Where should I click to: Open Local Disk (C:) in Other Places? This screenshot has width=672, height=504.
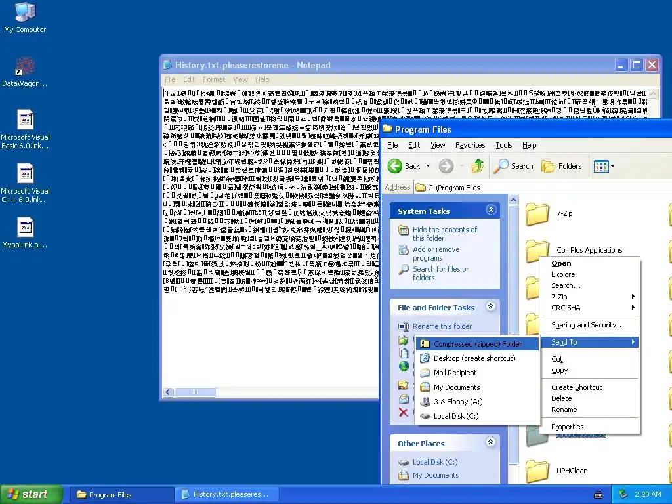(434, 462)
